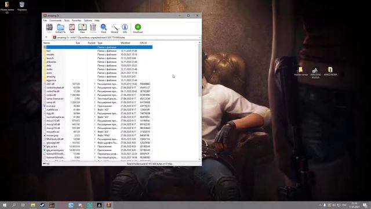
Task: Select the 'audio' folder row
Action: pyautogui.click(x=98, y=69)
